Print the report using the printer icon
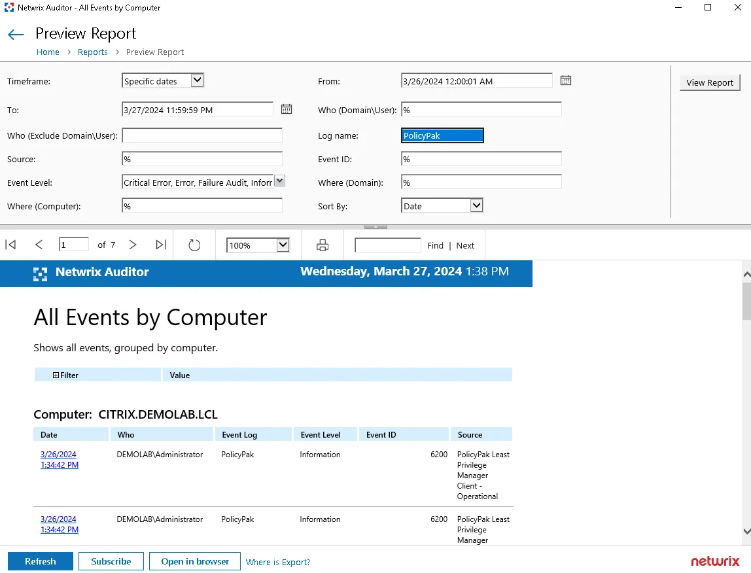The height and width of the screenshot is (573, 751). [x=322, y=245]
